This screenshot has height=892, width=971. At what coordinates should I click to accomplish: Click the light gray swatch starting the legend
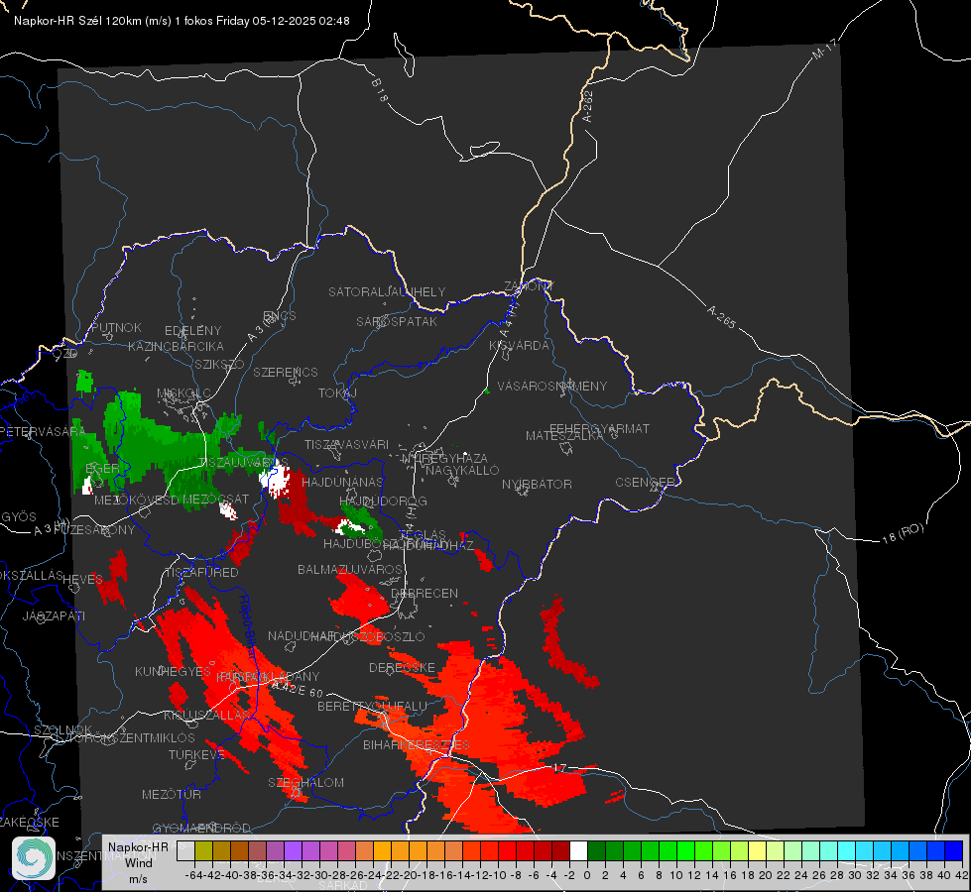point(185,850)
